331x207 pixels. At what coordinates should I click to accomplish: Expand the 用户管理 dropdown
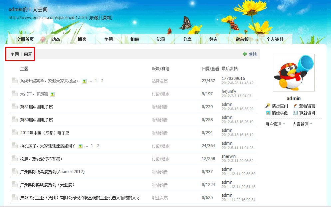point(275,124)
